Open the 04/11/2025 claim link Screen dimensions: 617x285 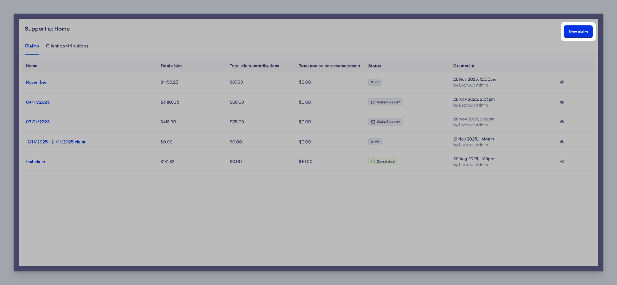38,102
